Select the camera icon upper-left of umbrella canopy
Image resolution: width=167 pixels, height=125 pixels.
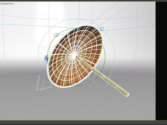coord(56,35)
